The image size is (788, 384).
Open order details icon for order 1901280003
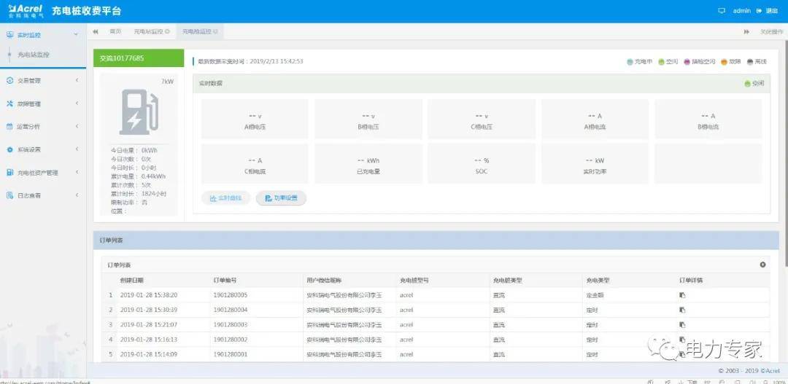tap(682, 324)
